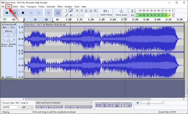Click the audio position time display
The height and width of the screenshot is (114, 188).
click(x=114, y=105)
